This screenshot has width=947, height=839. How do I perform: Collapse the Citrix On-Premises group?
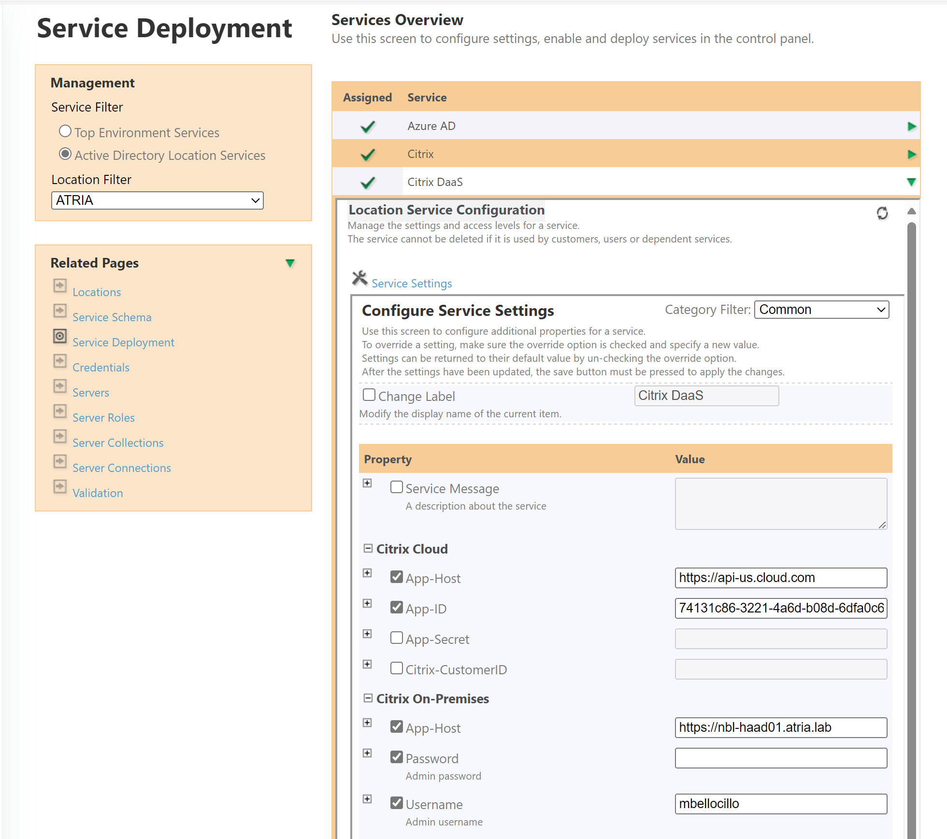click(368, 698)
